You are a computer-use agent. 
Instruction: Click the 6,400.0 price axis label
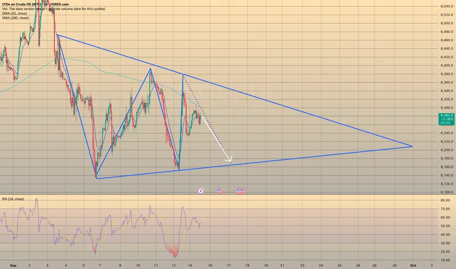point(447,66)
